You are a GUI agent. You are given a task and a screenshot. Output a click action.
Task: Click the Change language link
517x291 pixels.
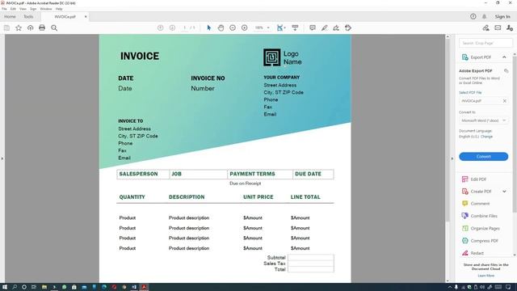[x=486, y=137]
